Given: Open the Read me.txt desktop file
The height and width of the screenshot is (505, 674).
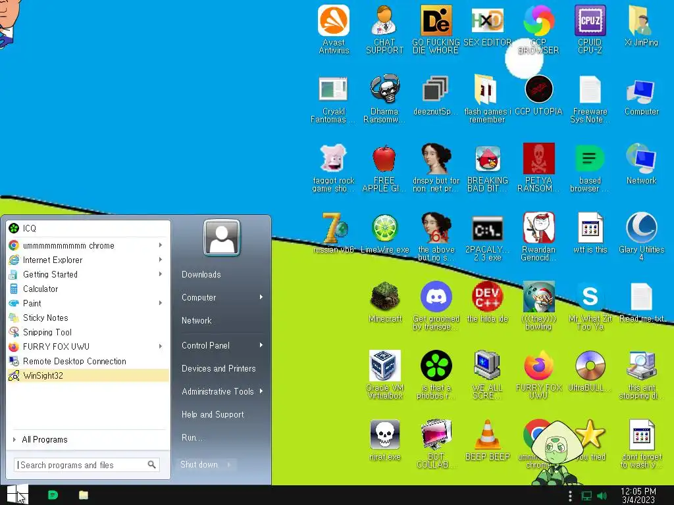Looking at the screenshot, I should [x=642, y=302].
